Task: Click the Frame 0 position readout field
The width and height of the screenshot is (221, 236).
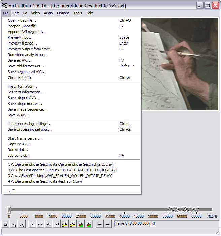Action: pyautogui.click(x=167, y=223)
